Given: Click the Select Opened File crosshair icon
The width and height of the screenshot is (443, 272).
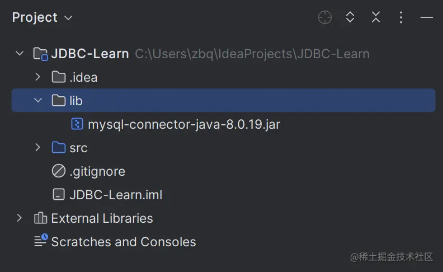Looking at the screenshot, I should [x=325, y=17].
